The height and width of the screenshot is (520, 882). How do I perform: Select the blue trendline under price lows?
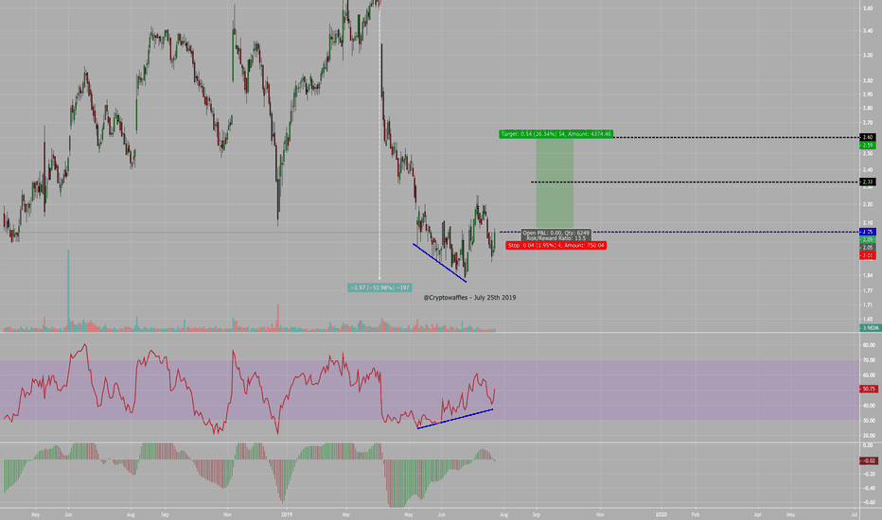tap(440, 263)
